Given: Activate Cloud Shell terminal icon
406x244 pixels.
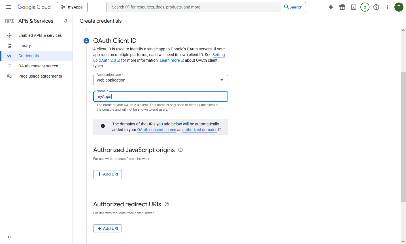Looking at the screenshot, I should click(354, 7).
